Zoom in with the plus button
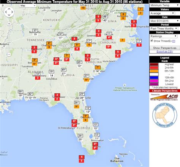 tap(9, 24)
